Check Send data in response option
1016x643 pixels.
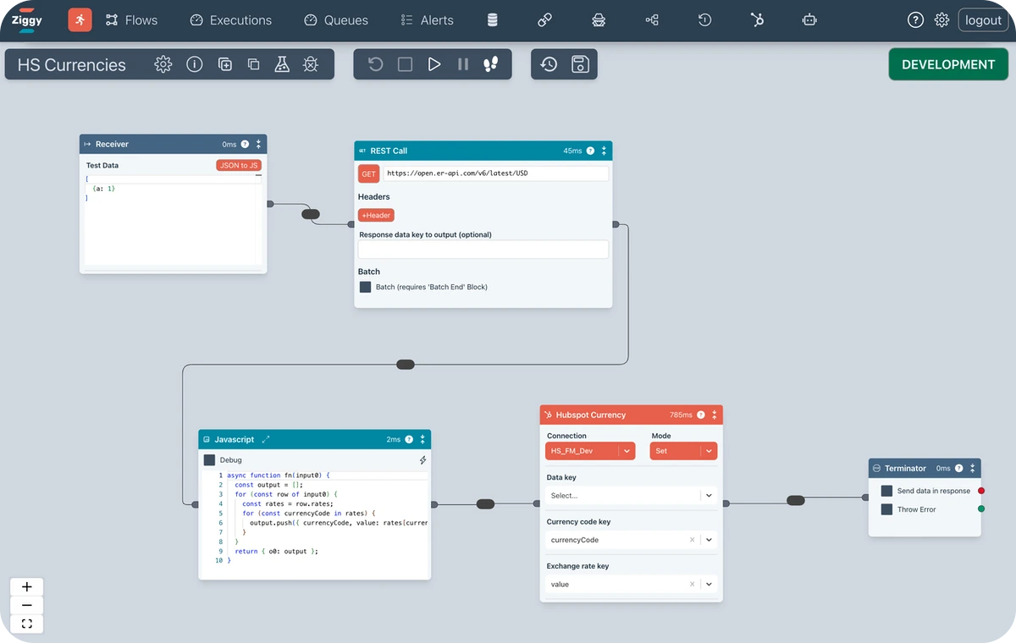tap(886, 491)
